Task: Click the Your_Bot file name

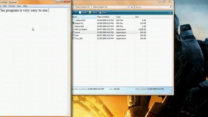Action: click(x=79, y=38)
